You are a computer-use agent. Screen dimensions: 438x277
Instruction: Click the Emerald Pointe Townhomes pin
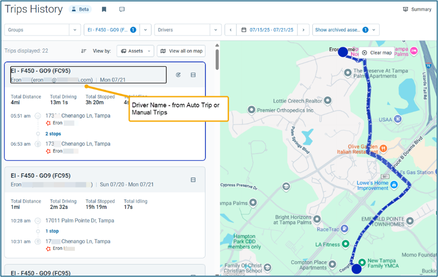tap(410, 221)
